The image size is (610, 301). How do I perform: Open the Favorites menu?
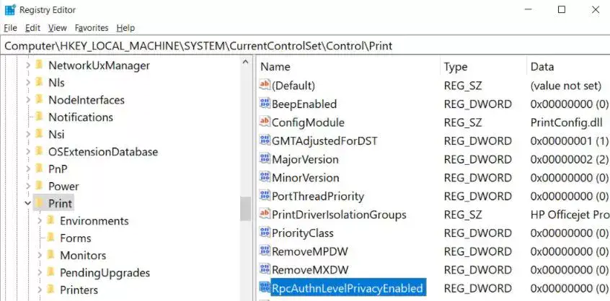(92, 28)
